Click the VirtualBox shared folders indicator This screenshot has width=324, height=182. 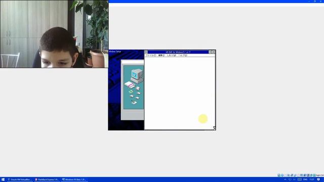point(298,175)
